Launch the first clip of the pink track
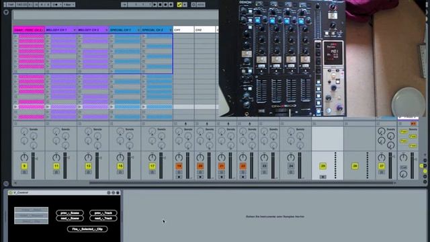Screen dimensions: 430x242 15,36
